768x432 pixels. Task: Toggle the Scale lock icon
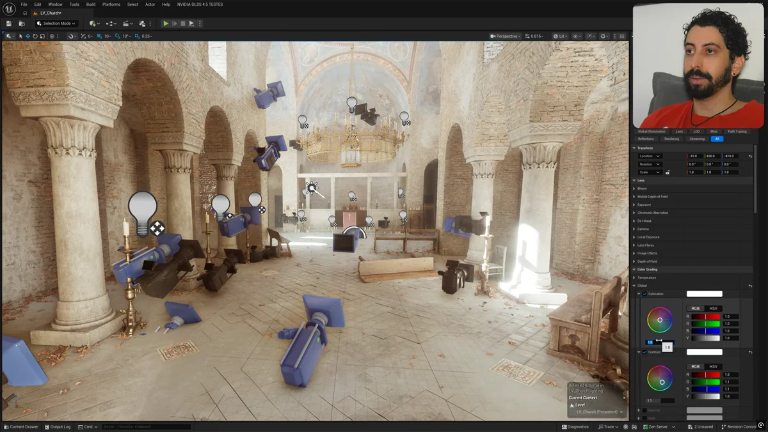click(x=668, y=172)
